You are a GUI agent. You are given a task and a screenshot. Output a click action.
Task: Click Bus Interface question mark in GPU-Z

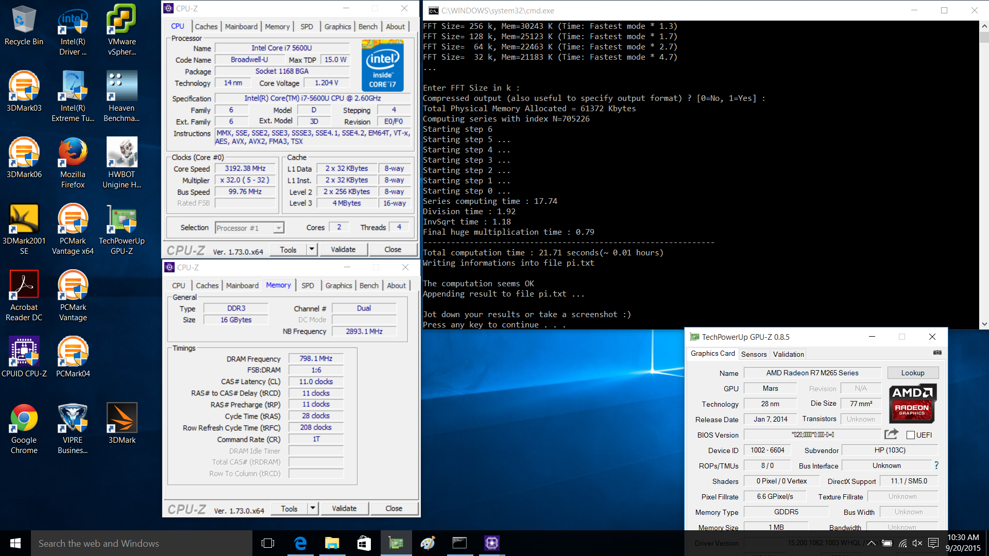coord(936,465)
